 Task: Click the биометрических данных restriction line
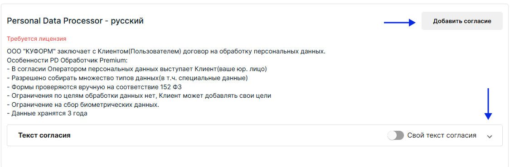pos(83,105)
